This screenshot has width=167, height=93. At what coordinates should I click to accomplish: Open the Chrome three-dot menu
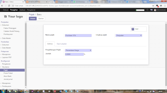[x=165, y=6]
